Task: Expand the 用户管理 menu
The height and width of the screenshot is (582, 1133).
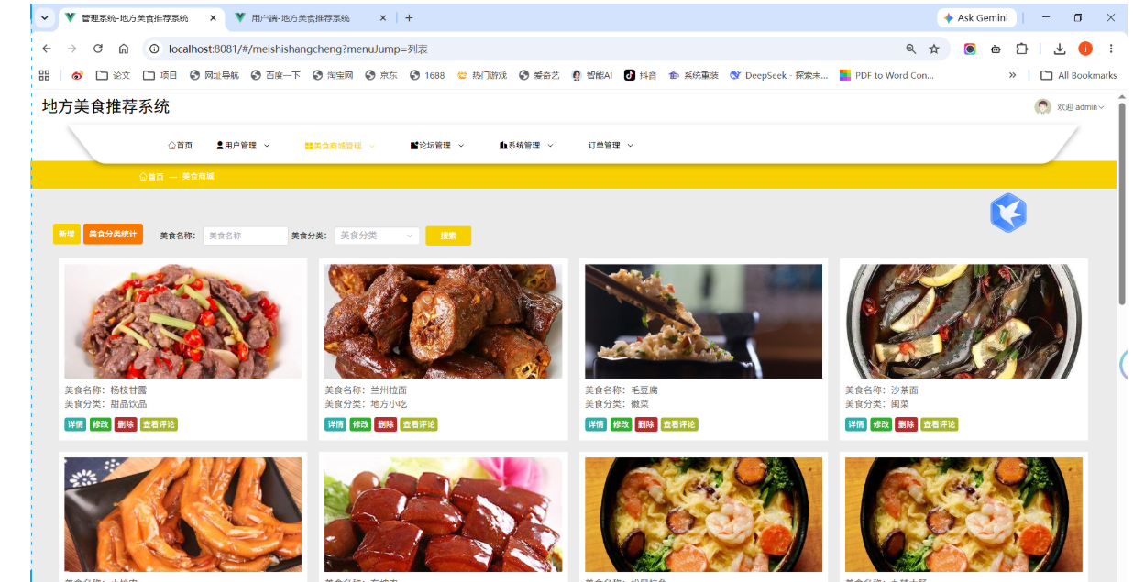Action: pos(243,146)
